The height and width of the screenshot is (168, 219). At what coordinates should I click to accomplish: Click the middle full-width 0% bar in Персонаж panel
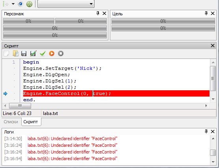pos(55,28)
